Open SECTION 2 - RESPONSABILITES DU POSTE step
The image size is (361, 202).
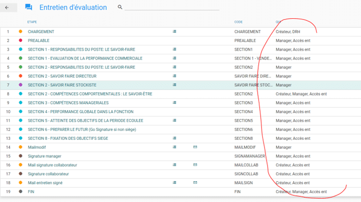[81, 67]
